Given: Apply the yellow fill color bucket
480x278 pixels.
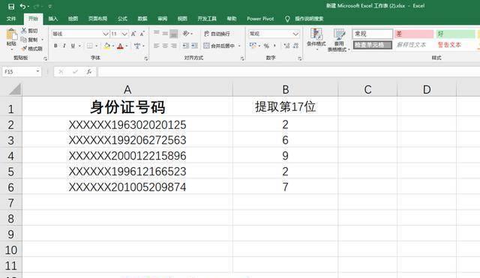Looking at the screenshot, I should [106, 46].
